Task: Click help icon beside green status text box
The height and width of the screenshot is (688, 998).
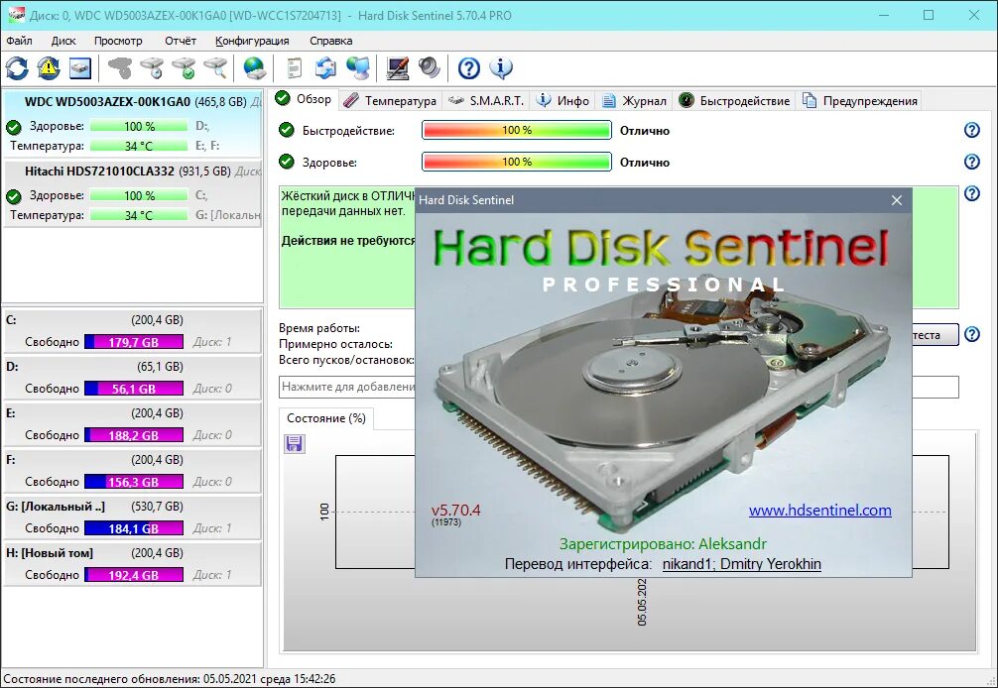Action: click(972, 193)
